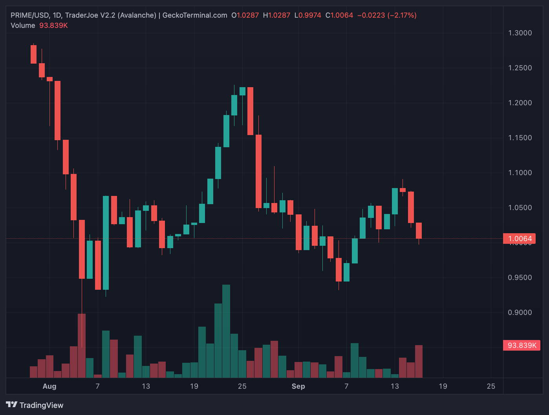Viewport: 549px width, 415px height.
Task: Click the 1.2000 price axis label
Action: [520, 103]
